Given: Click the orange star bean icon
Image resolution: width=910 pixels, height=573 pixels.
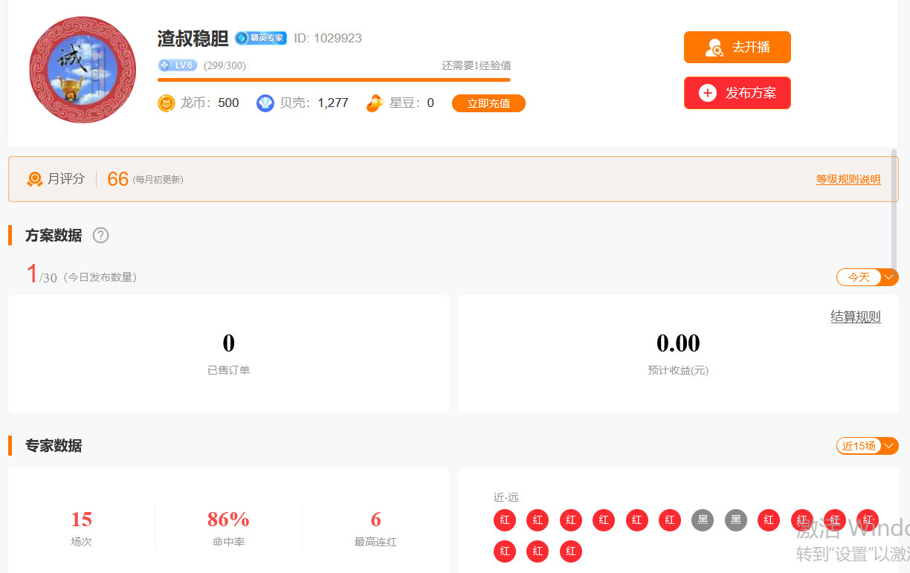Looking at the screenshot, I should (x=375, y=103).
